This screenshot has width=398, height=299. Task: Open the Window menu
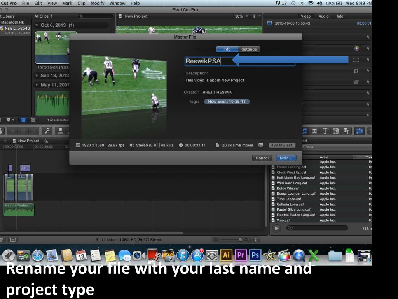click(117, 3)
